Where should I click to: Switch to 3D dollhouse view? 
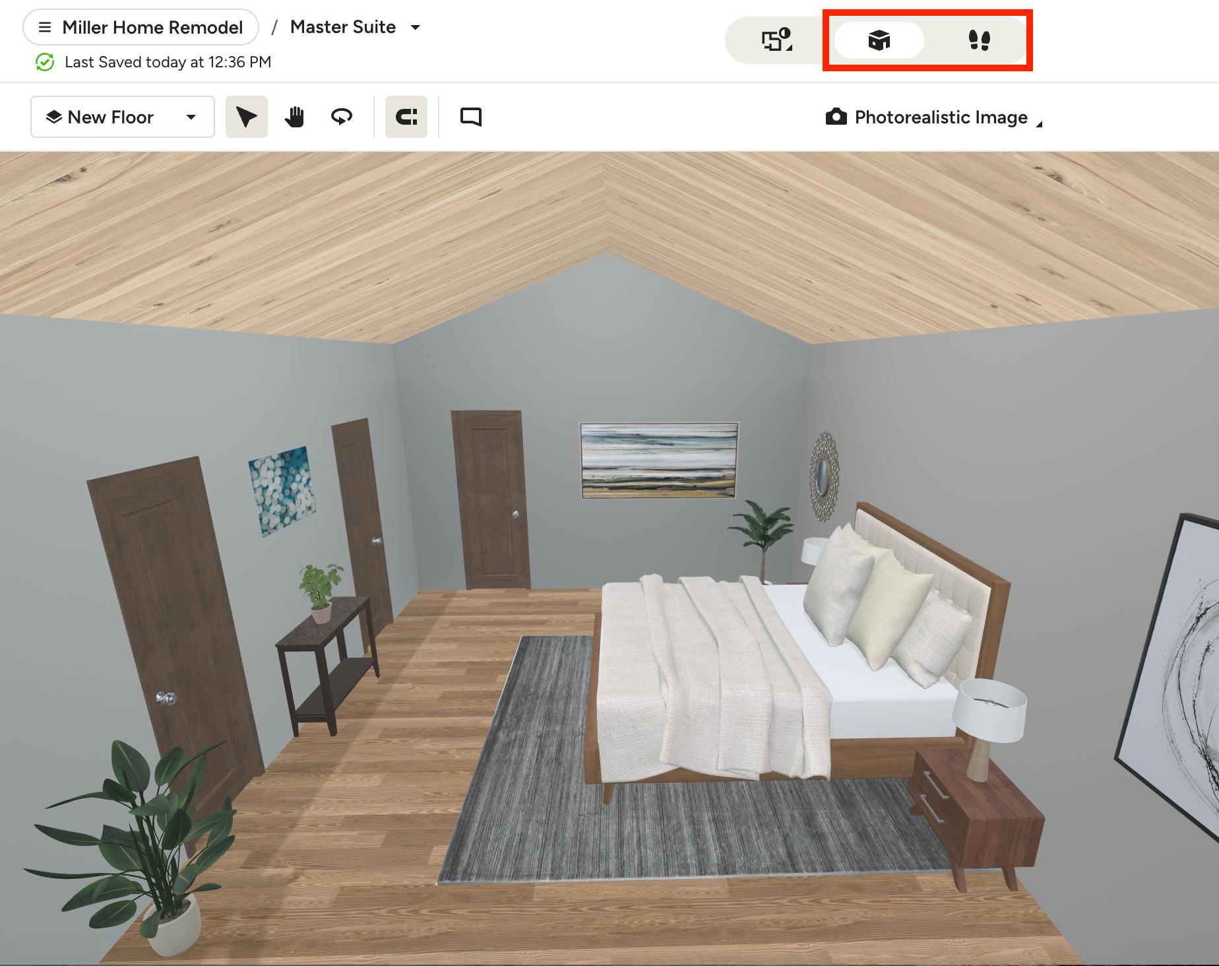click(x=879, y=40)
